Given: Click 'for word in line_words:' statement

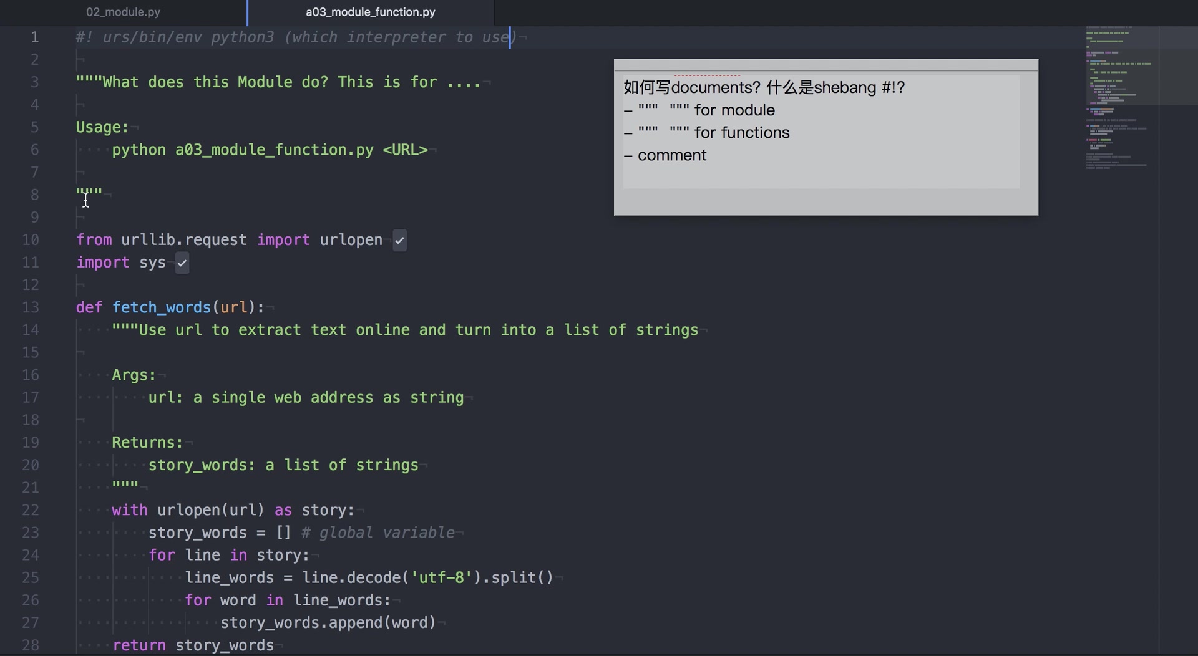Looking at the screenshot, I should 287,600.
